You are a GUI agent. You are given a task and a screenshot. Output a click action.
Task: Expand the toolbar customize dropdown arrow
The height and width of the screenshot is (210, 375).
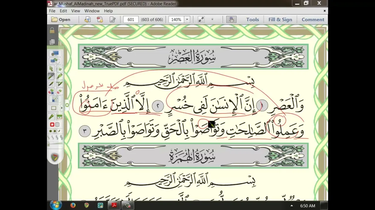[212, 20]
